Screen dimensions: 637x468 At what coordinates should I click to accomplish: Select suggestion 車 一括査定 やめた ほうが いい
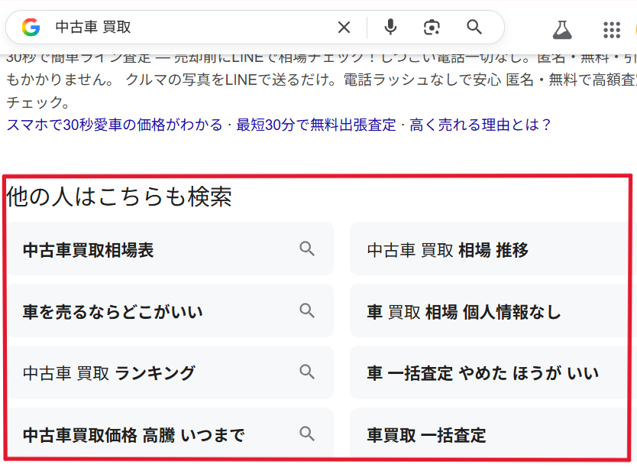click(x=483, y=374)
